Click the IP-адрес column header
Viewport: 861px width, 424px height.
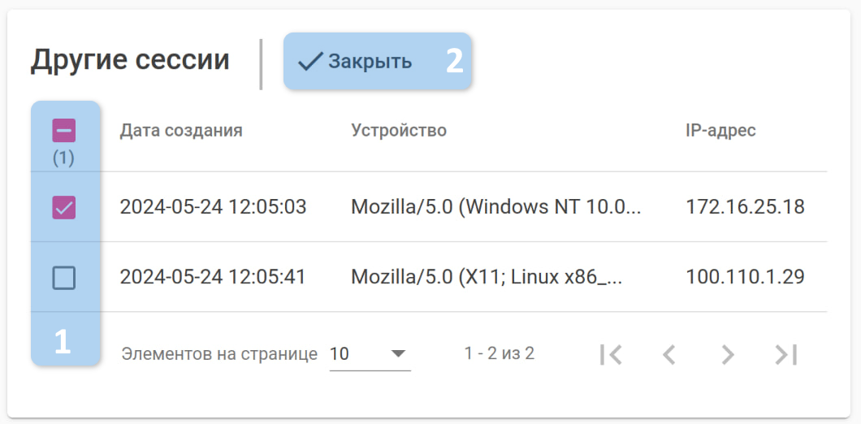pyautogui.click(x=720, y=130)
